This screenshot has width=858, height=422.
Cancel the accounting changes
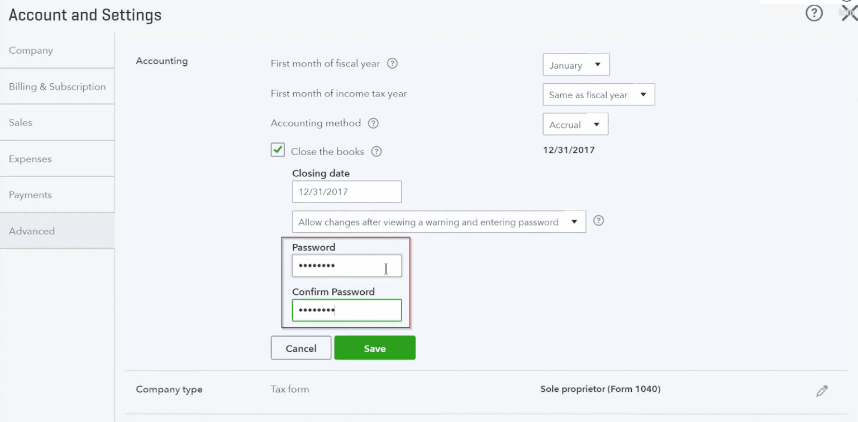[x=301, y=348]
